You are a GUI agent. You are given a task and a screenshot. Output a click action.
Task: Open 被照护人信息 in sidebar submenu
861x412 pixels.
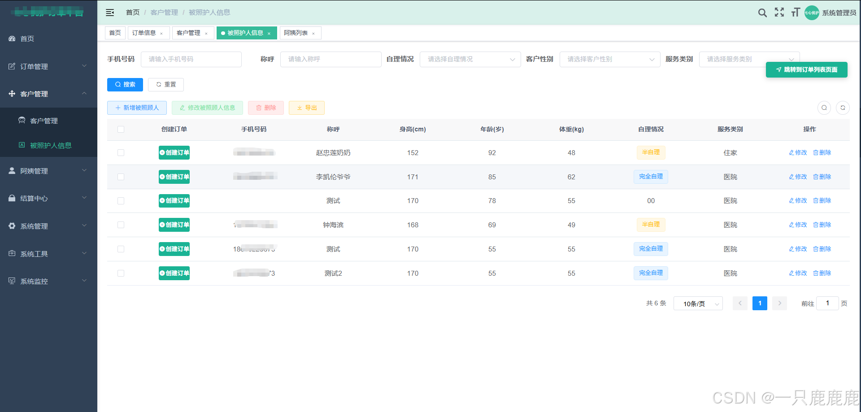pyautogui.click(x=48, y=145)
